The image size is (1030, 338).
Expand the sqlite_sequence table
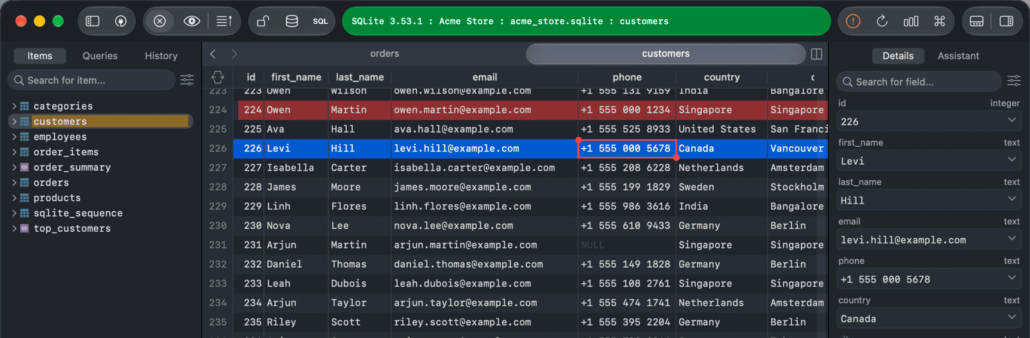pyautogui.click(x=14, y=213)
